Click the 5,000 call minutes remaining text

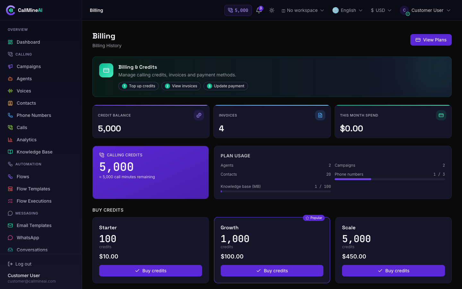point(127,177)
